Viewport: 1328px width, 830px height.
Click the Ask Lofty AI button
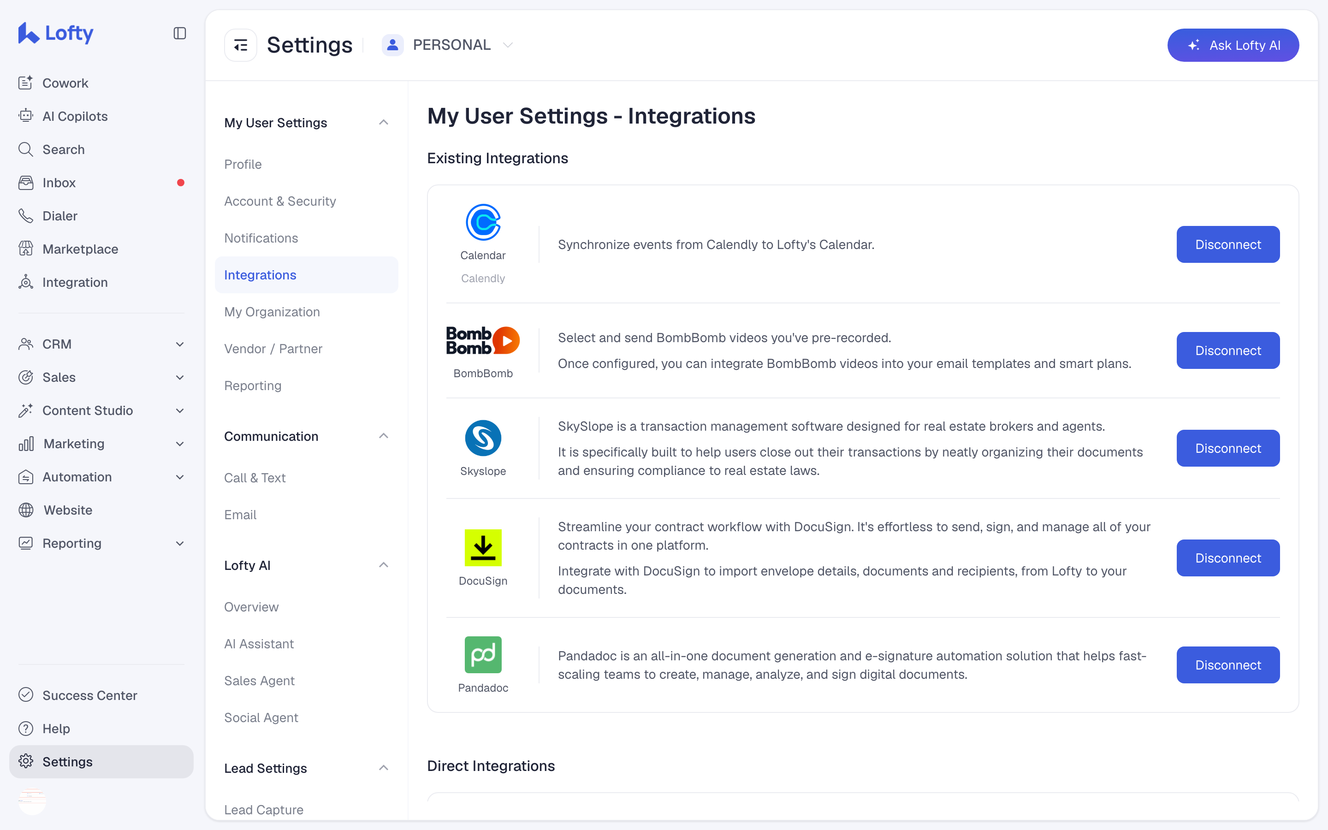1233,45
